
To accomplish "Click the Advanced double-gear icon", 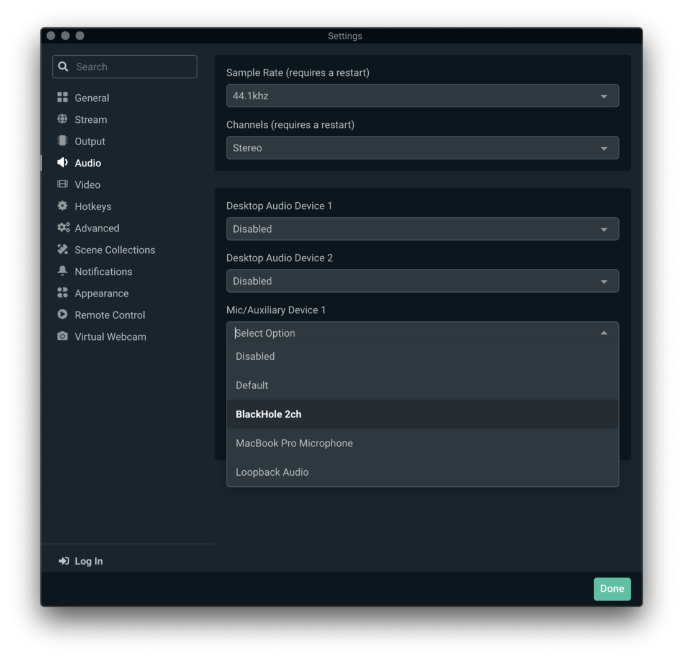I will (x=63, y=228).
